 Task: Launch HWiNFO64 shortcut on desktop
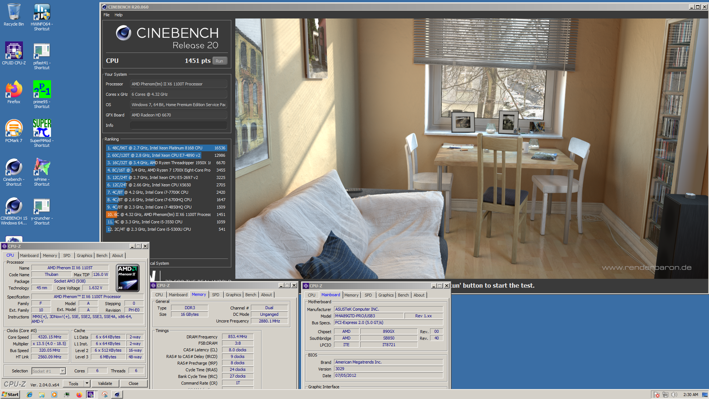tap(42, 17)
